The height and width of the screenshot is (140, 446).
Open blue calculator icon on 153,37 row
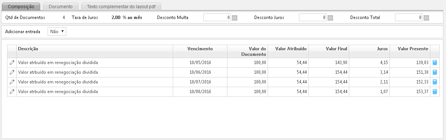click(x=434, y=92)
